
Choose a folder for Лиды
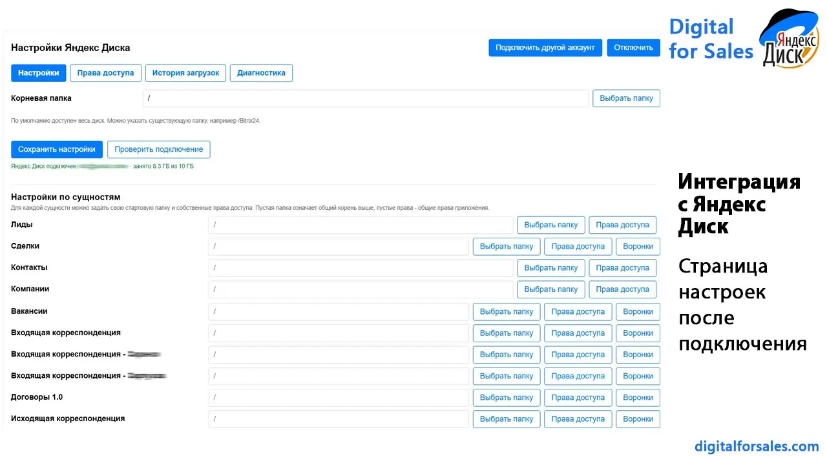point(551,225)
